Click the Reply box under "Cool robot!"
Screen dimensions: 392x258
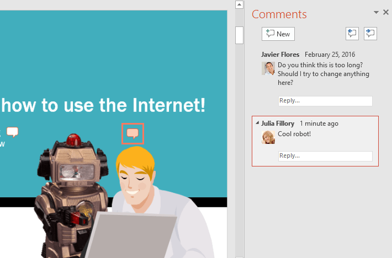pos(325,156)
